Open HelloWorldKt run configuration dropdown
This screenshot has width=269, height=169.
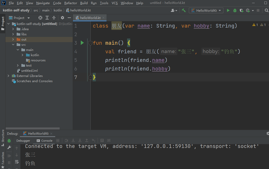[x=206, y=10]
